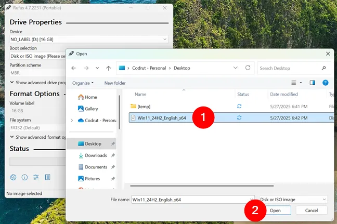
Task: Click the horizontal scrollbar of file list
Action: point(202,186)
